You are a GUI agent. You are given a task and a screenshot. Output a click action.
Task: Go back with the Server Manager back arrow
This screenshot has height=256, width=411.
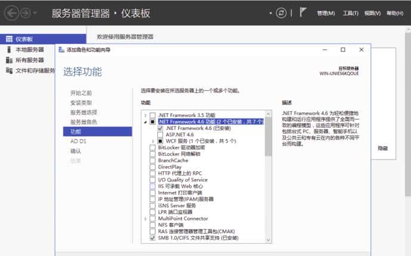click(12, 13)
